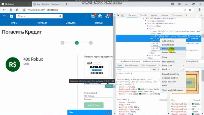Click the search magnifier icon
This screenshot has width=204, height=115.
pyautogui.click(x=60, y=16)
